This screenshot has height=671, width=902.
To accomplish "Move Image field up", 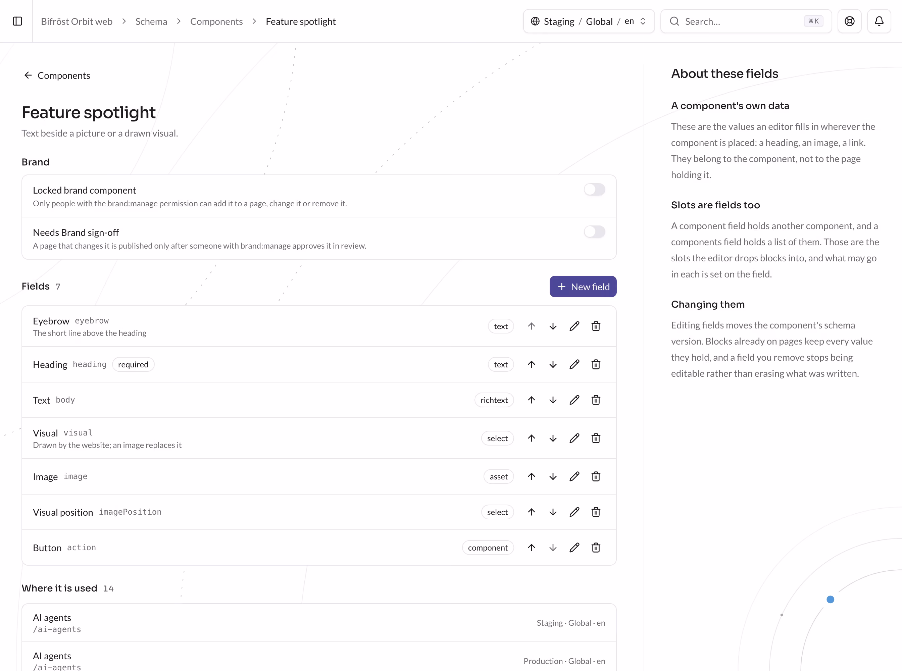I will (531, 476).
